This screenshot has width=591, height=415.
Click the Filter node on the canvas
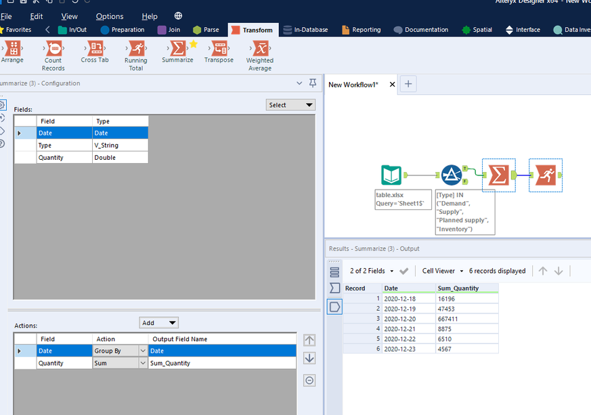click(x=452, y=175)
